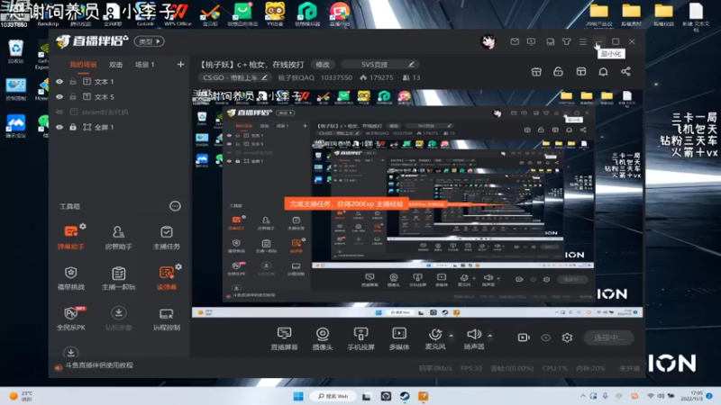Click 修改 to edit the stream title
Viewport: 721px width, 405px height.
(x=323, y=64)
